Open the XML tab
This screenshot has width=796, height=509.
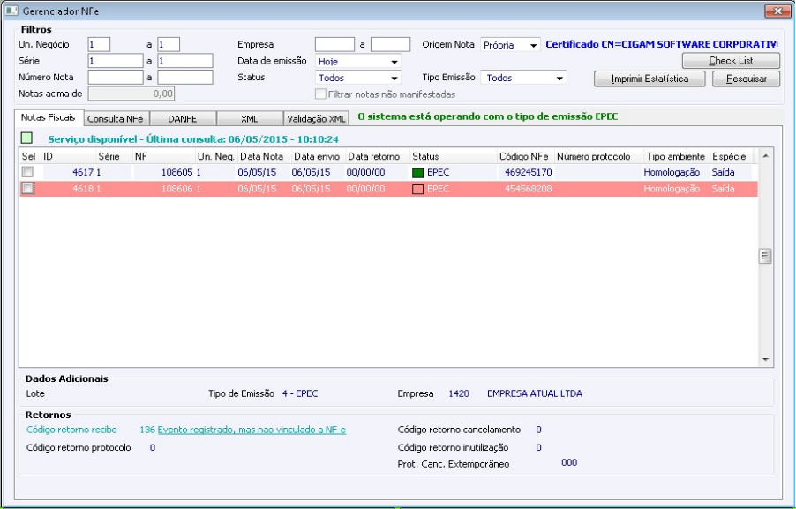click(x=249, y=119)
